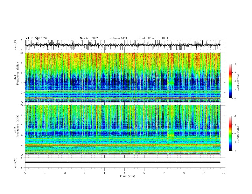Click the "ch.1(V)" axis label

[15, 45]
